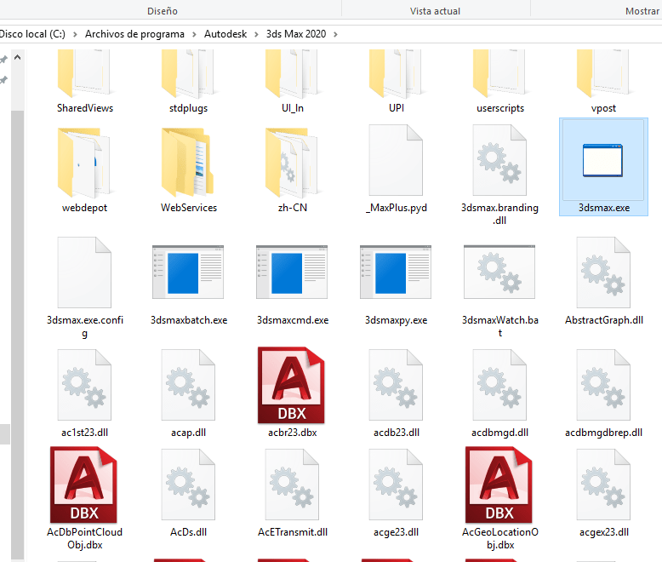The image size is (662, 562).
Task: Select the 3dsmaxcmd.exe icon
Action: coord(292,272)
